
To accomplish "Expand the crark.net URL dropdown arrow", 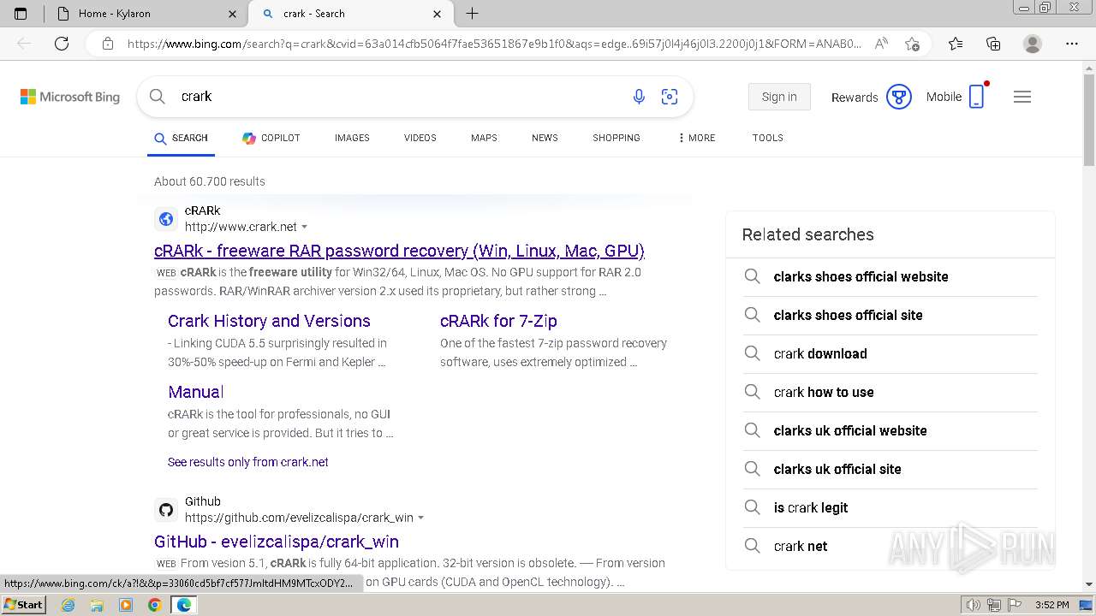I will click(x=304, y=228).
